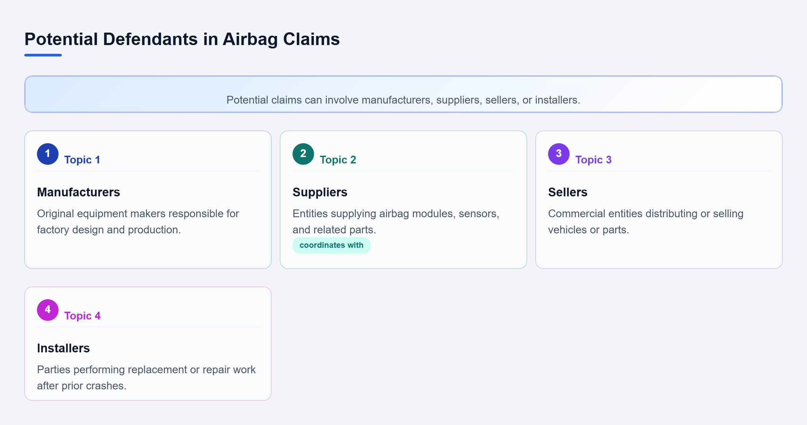Click the page title 'Potential Defendants in Airbag Claims'

coord(182,39)
